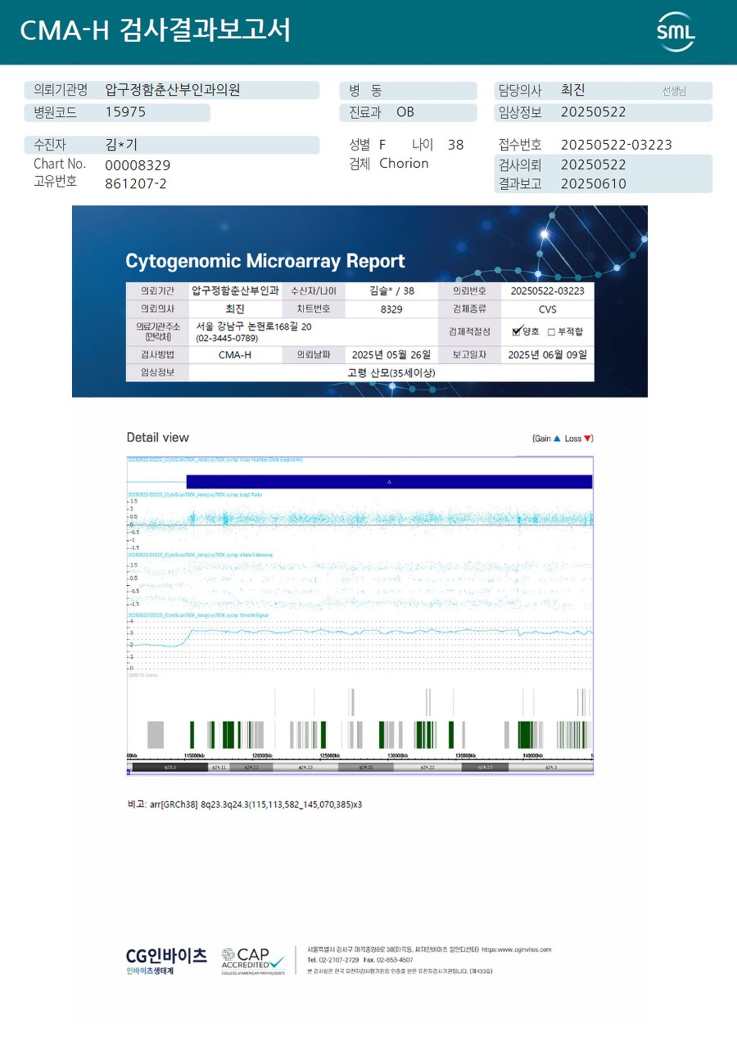Select the q24.21 cytoband on the ideogram
This screenshot has width=737, height=1040.
[x=366, y=768]
